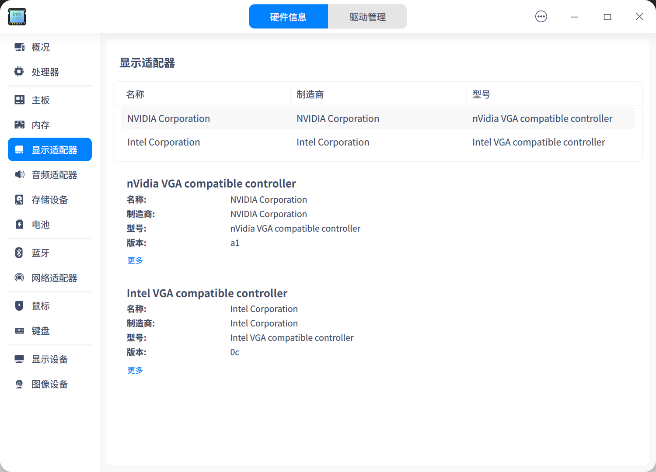Open the app icon in title bar
656x472 pixels.
(x=17, y=17)
